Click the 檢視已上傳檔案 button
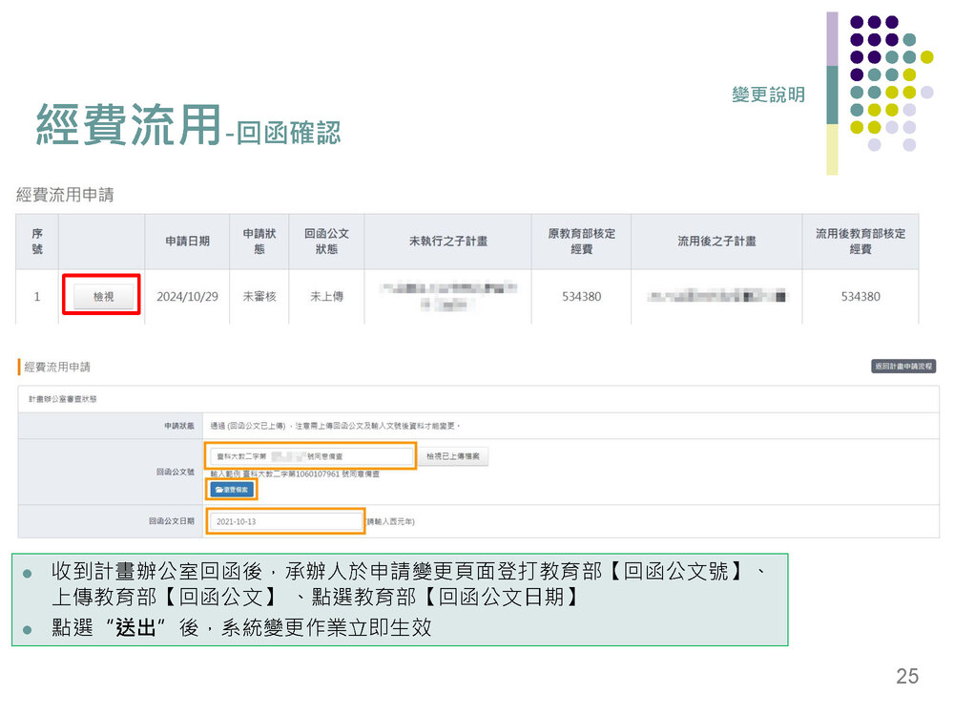The image size is (954, 716). (x=455, y=457)
